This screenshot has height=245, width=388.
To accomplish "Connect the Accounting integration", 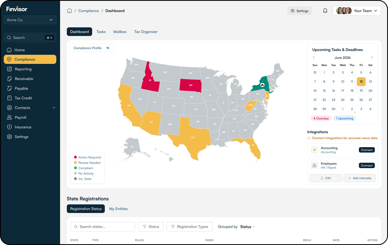I will 367,150.
